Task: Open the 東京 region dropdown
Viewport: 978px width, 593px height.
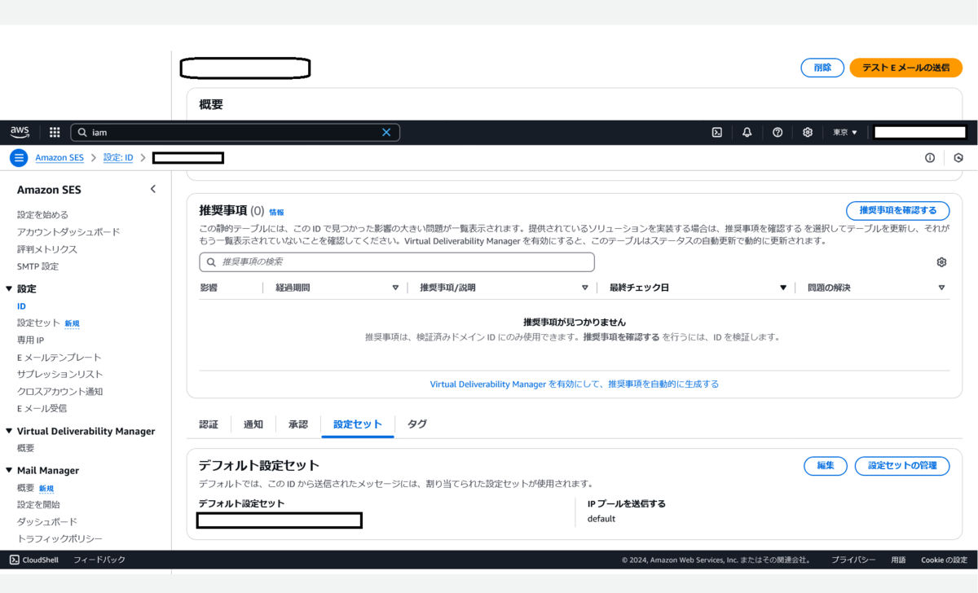Action: tap(845, 132)
